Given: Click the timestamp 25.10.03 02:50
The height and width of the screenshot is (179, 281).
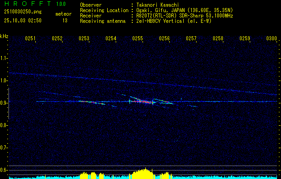Looking at the screenshot, I should tap(23, 21).
